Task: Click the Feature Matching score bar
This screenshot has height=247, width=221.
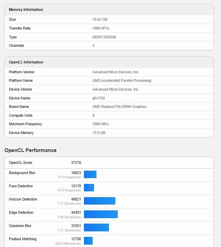Action: point(88,241)
